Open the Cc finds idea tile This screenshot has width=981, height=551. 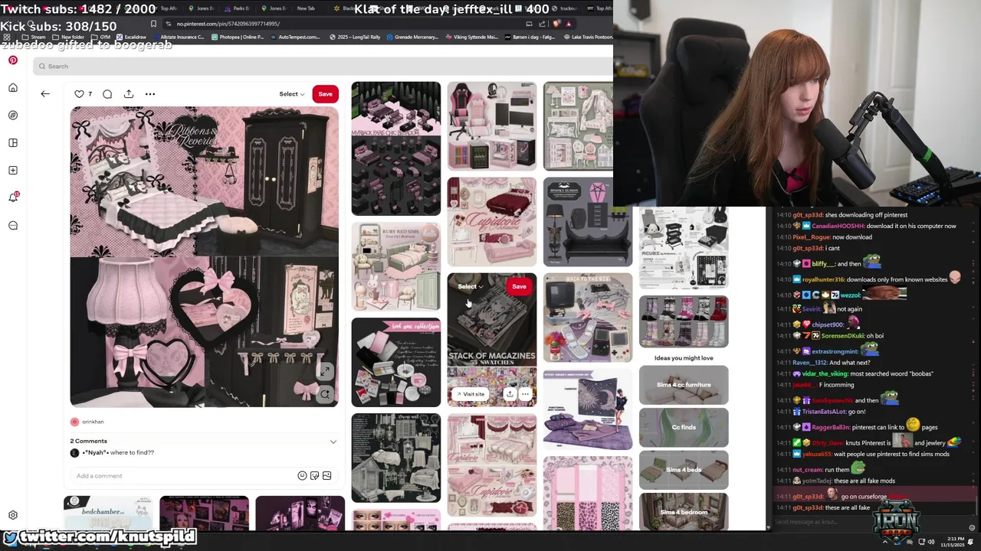point(684,427)
